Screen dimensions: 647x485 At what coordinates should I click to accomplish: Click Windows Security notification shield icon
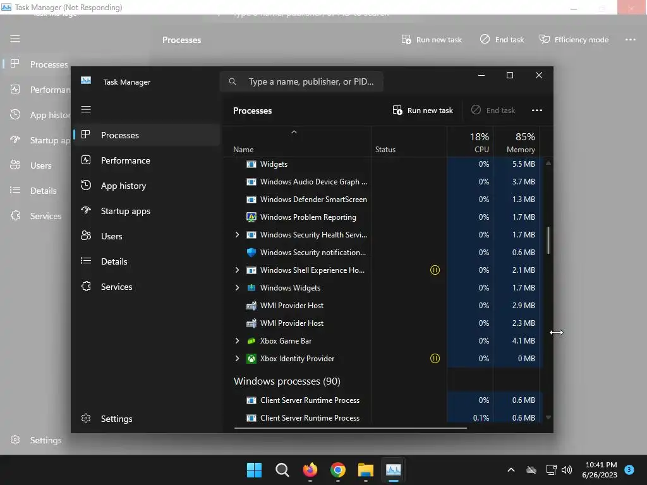(251, 253)
